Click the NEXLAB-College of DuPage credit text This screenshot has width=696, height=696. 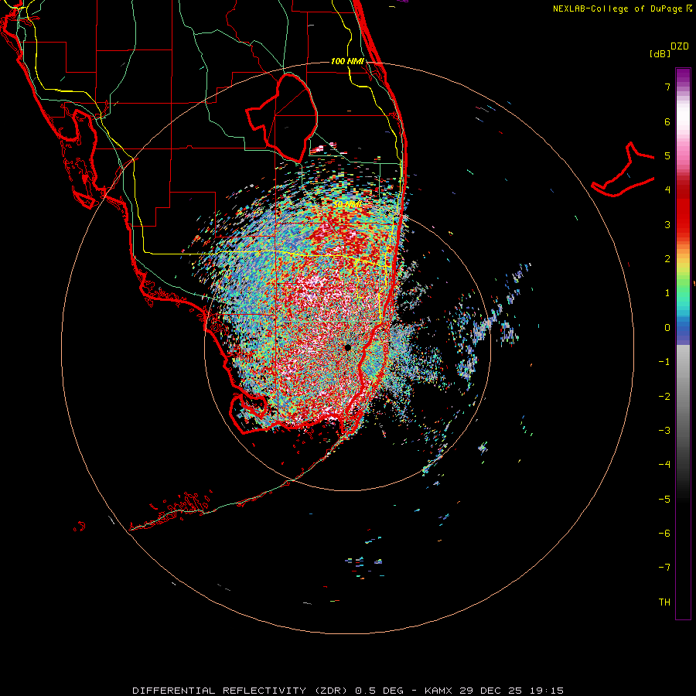coord(622,9)
